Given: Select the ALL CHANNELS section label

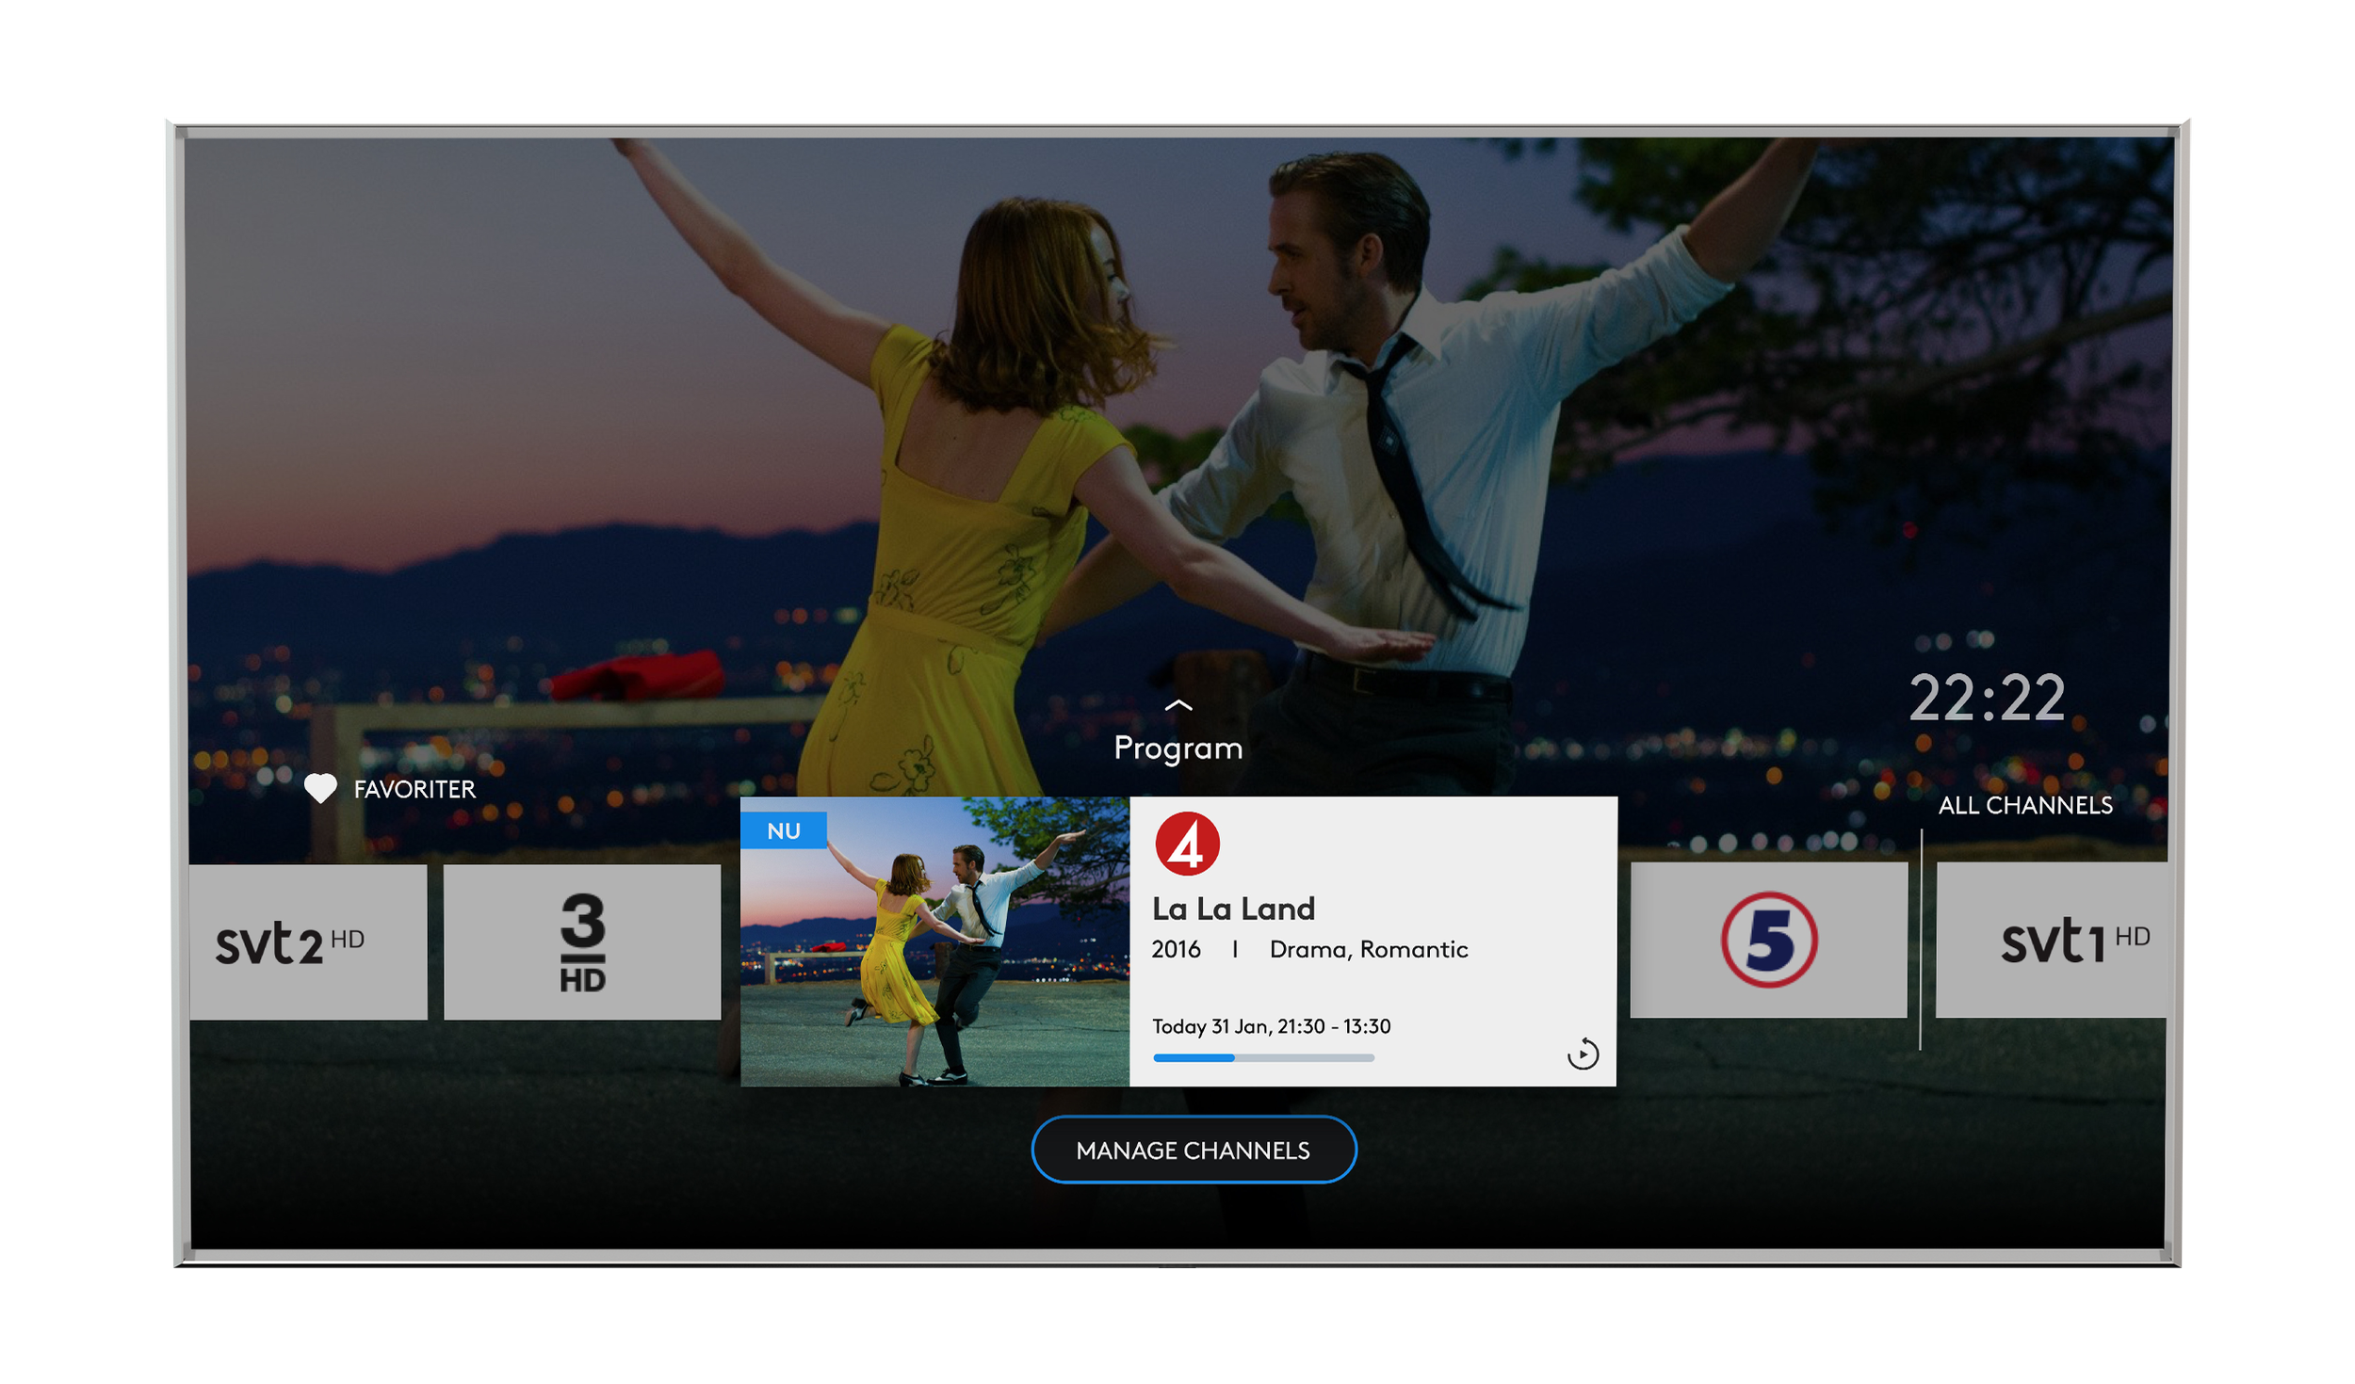Looking at the screenshot, I should (x=2024, y=805).
